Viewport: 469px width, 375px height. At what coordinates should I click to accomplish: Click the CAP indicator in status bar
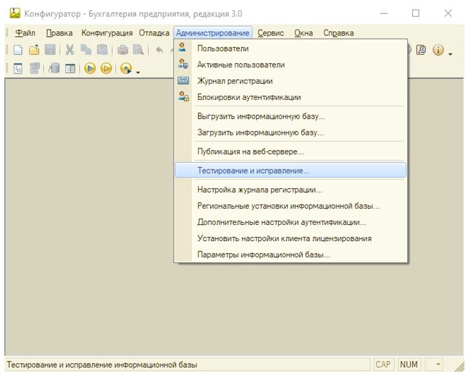(383, 365)
